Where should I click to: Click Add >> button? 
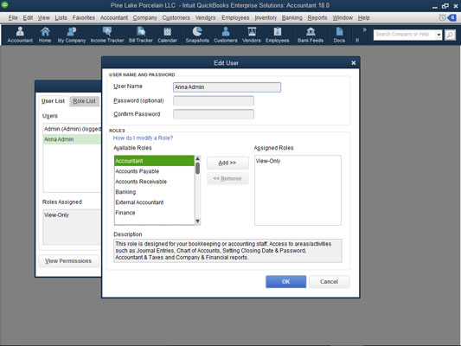(x=227, y=163)
